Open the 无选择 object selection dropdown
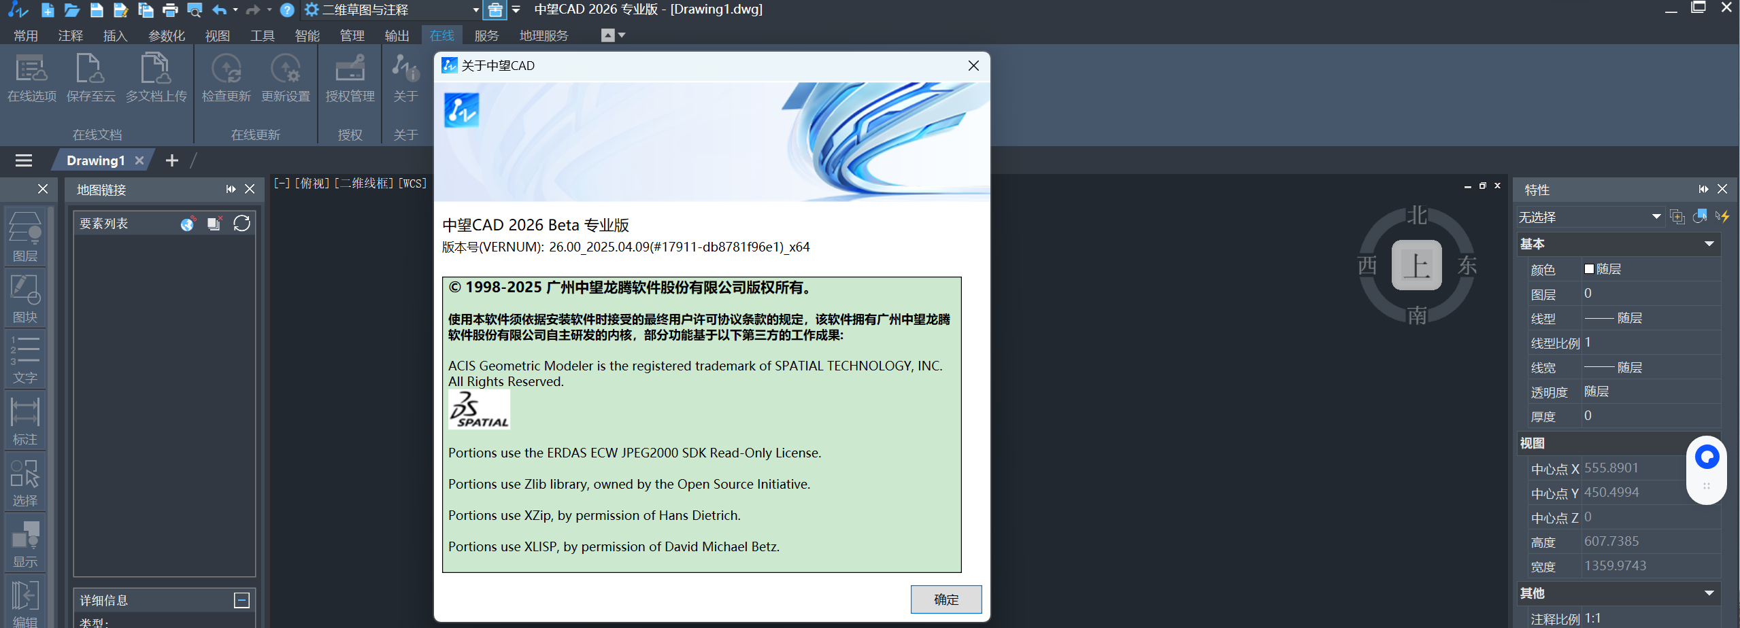1740x628 pixels. (1656, 217)
